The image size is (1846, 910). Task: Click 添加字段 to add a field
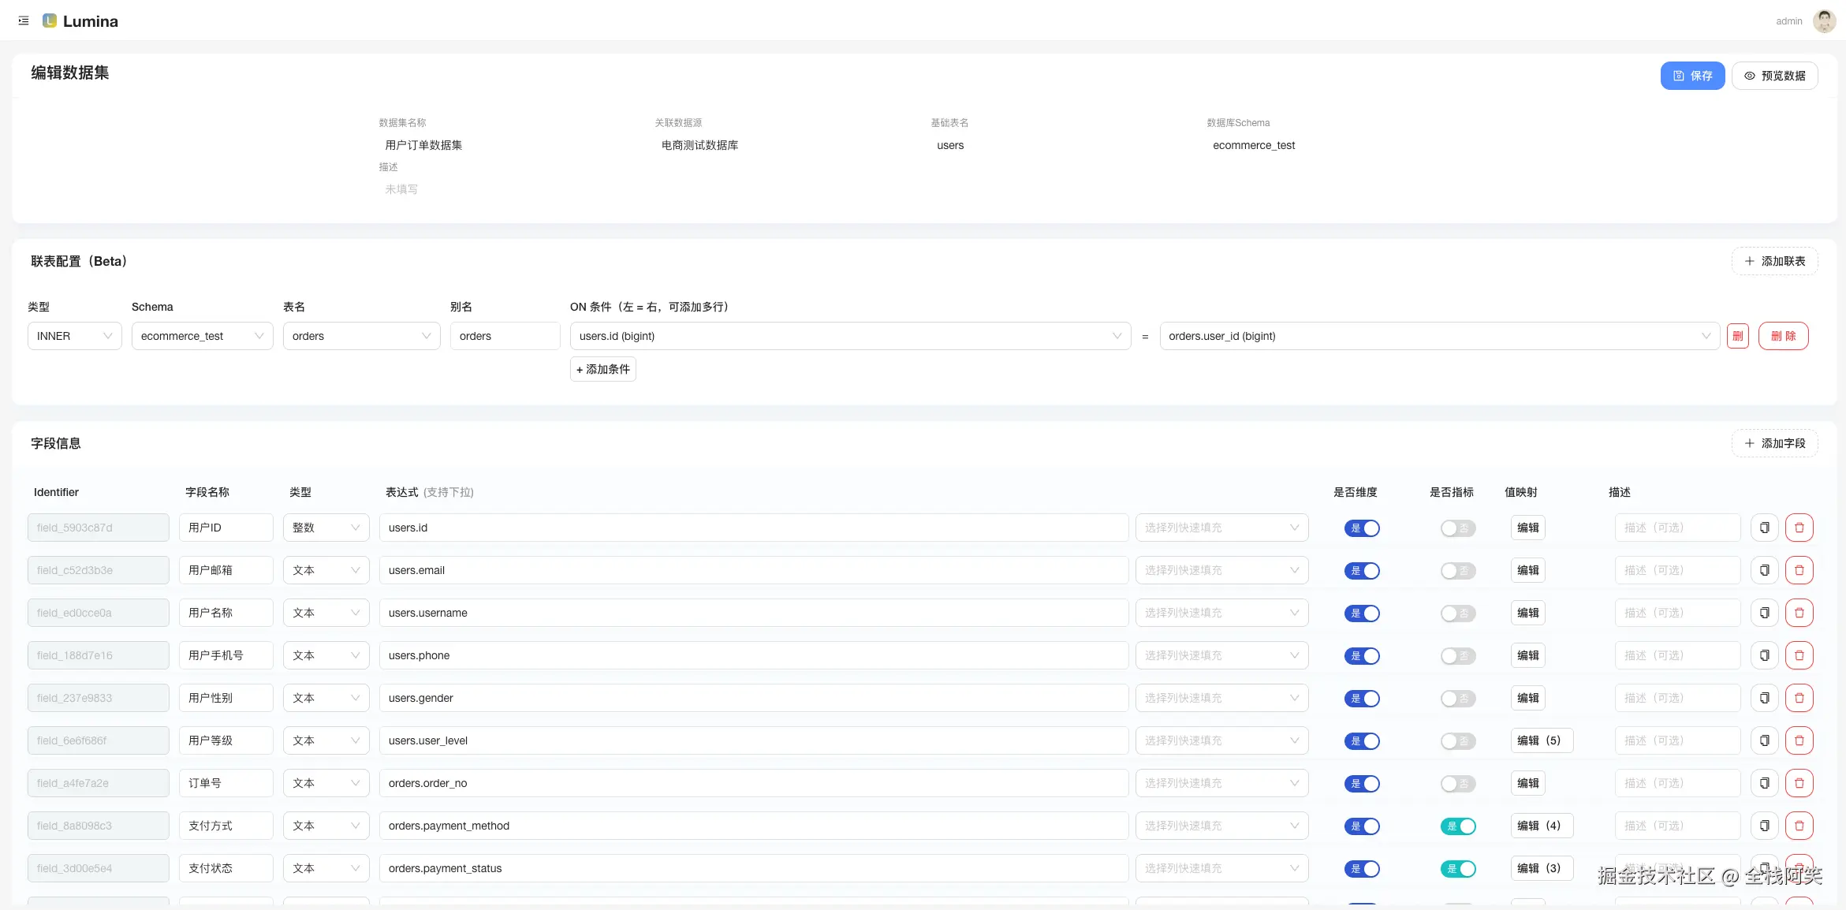pyautogui.click(x=1774, y=443)
